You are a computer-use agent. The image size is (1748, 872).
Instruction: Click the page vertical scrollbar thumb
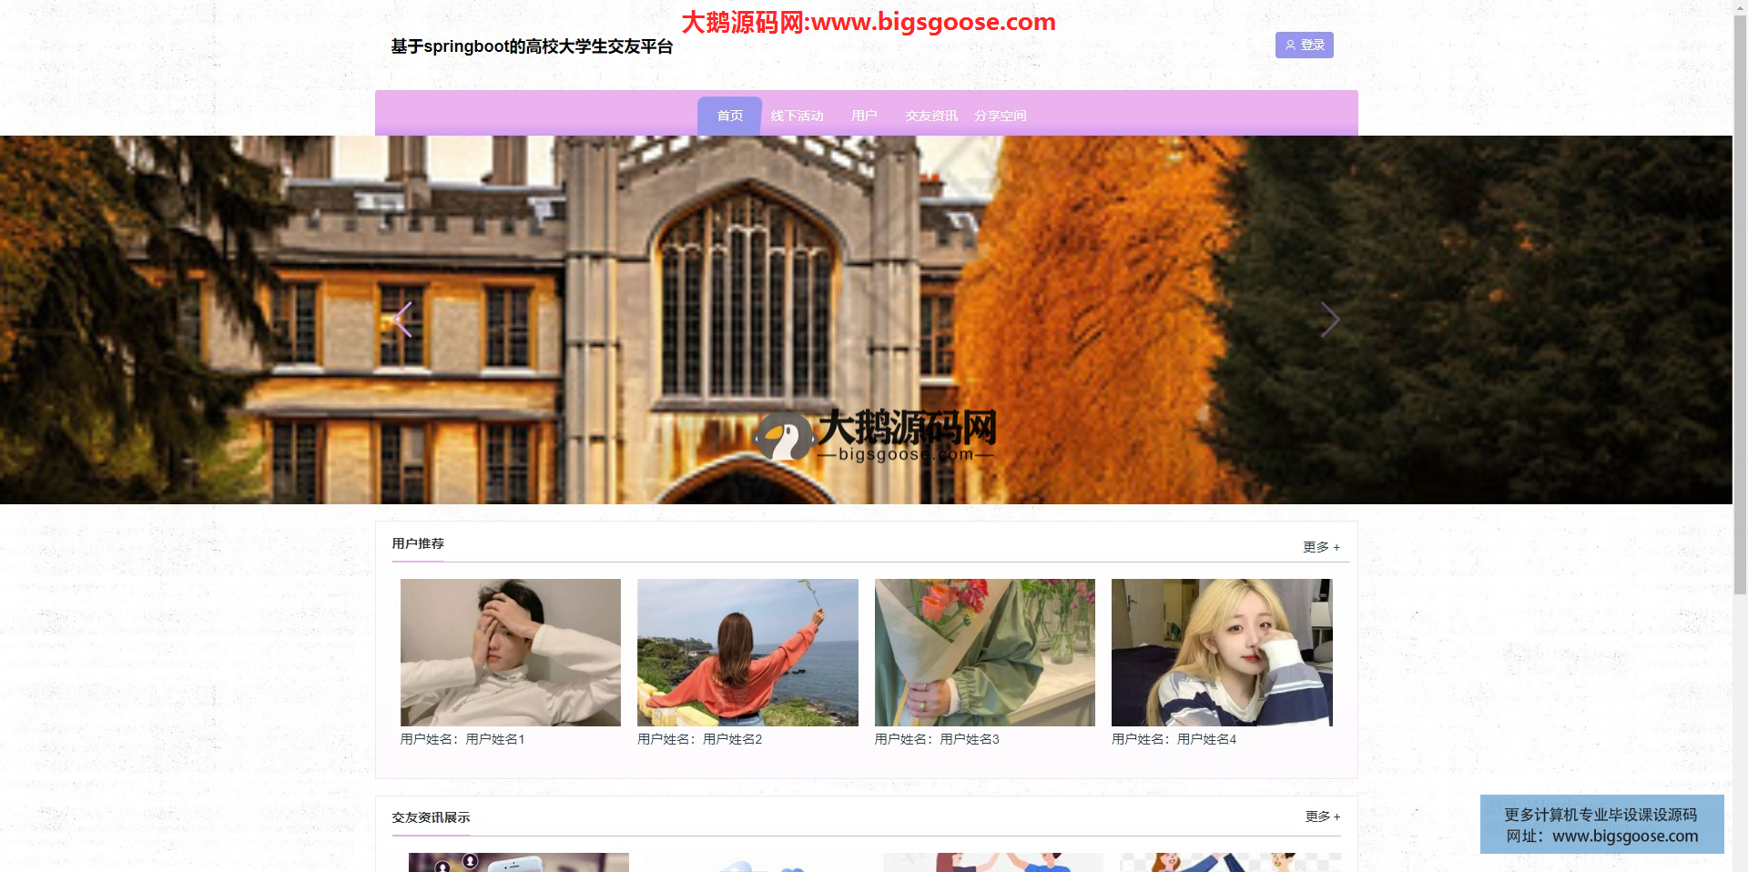pyautogui.click(x=1740, y=300)
